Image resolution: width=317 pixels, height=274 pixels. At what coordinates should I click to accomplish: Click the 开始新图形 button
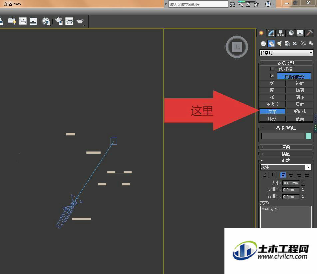coord(294,76)
